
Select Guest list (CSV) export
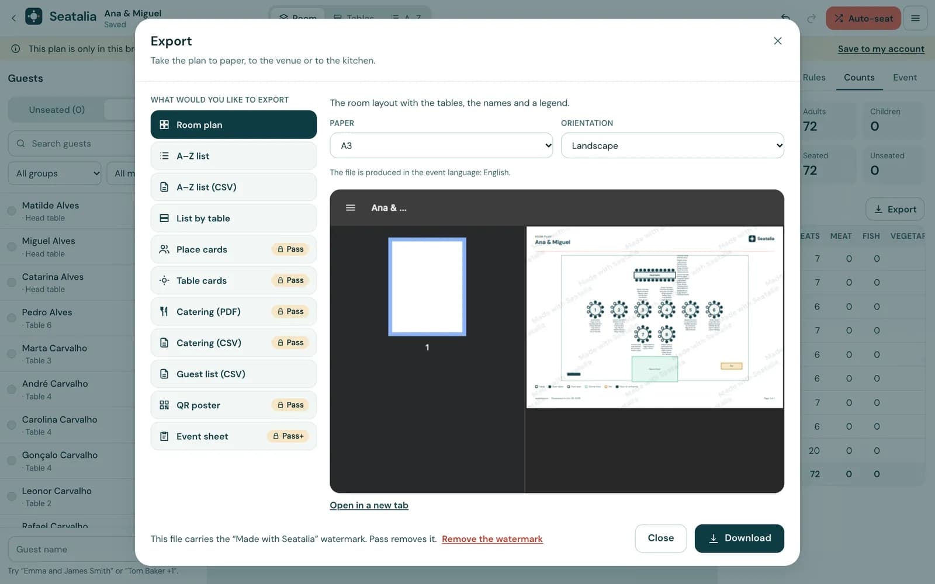click(234, 374)
